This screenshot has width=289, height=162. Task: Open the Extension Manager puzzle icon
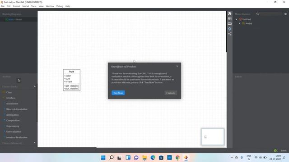pyautogui.click(x=229, y=13)
